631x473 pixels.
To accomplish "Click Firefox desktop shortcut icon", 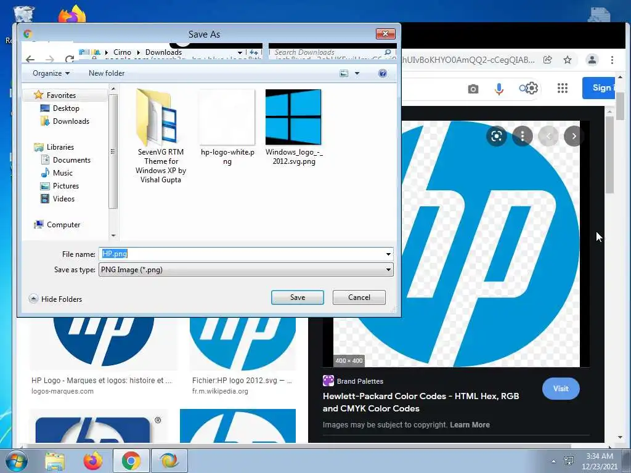I will (x=72, y=14).
